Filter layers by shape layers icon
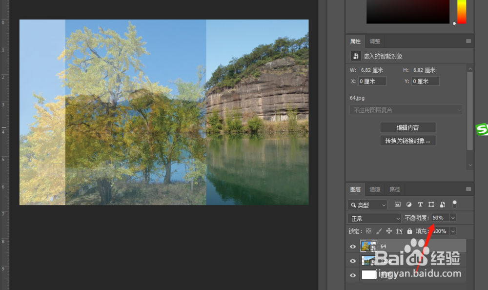Viewport: 488px width, 290px height. (x=431, y=205)
